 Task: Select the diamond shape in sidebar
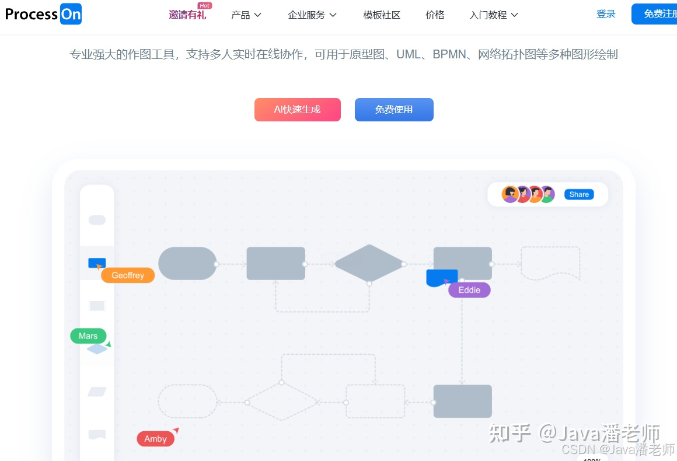click(97, 349)
